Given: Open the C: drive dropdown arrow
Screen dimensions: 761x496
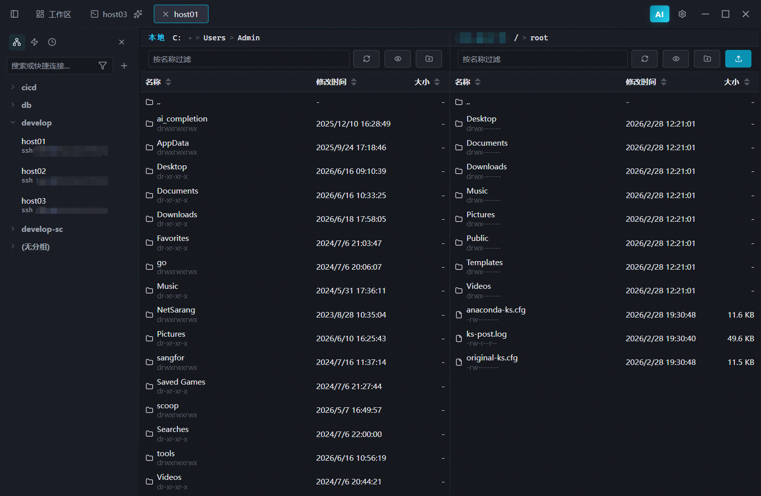Looking at the screenshot, I should coord(190,38).
